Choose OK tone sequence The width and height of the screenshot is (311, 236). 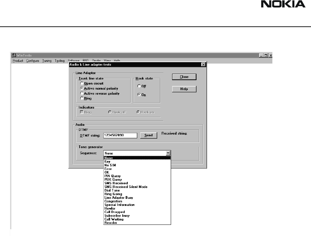coord(137,172)
